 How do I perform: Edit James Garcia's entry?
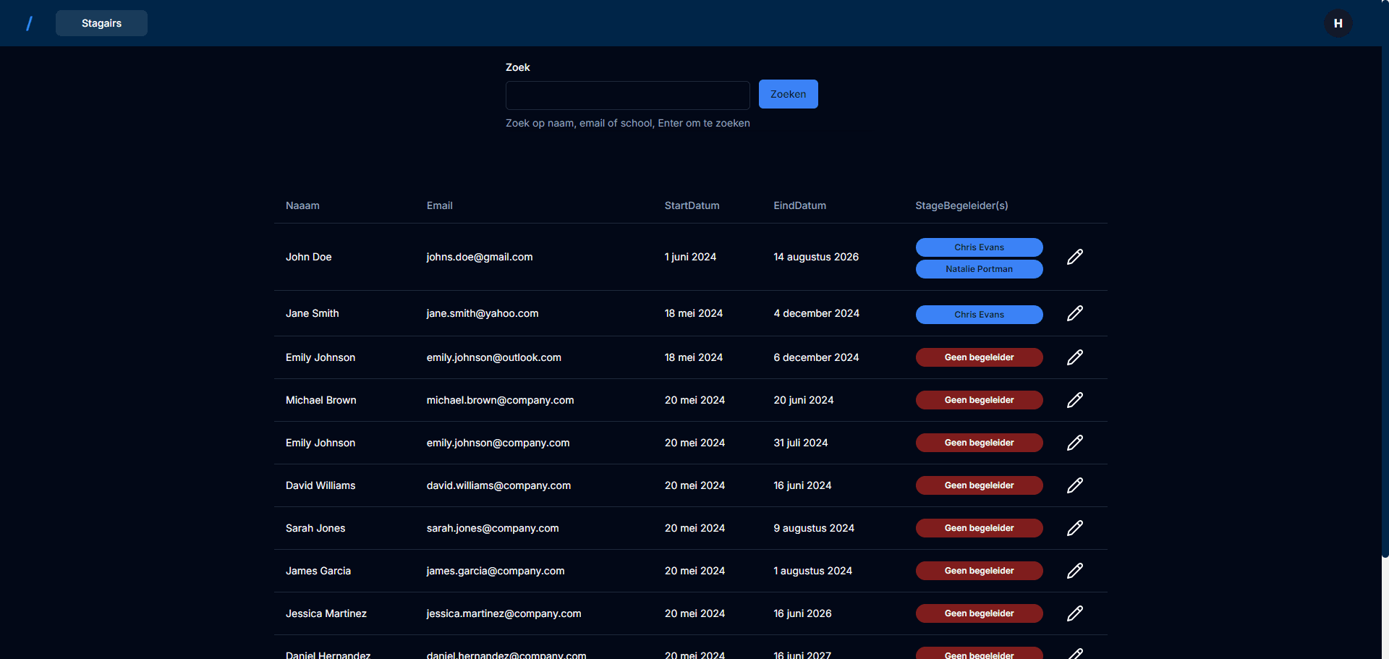tap(1074, 571)
